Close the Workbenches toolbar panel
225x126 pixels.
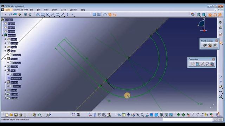pyautogui.click(x=217, y=41)
